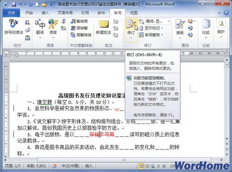Open the 语言 dropdown button
Viewport: 232px width, 172px height.
pyautogui.click(x=53, y=29)
